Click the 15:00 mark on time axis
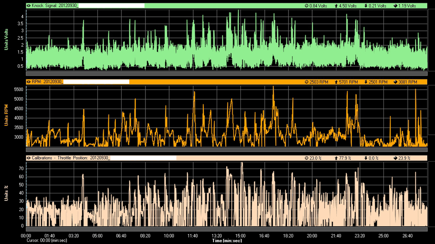 pyautogui.click(x=240, y=236)
